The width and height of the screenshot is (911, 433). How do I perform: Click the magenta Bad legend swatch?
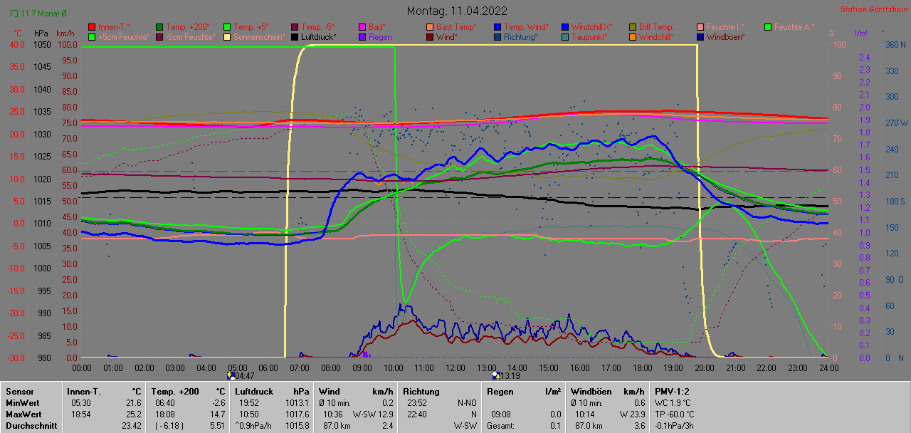point(362,26)
